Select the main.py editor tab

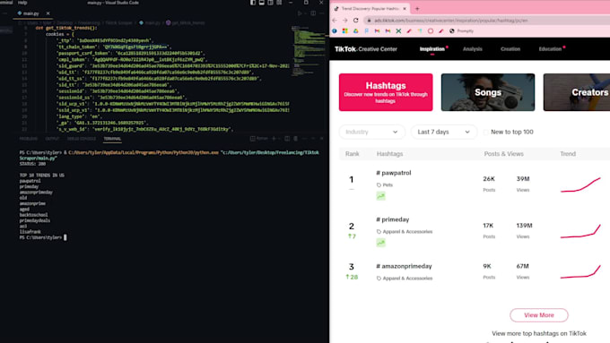31,13
